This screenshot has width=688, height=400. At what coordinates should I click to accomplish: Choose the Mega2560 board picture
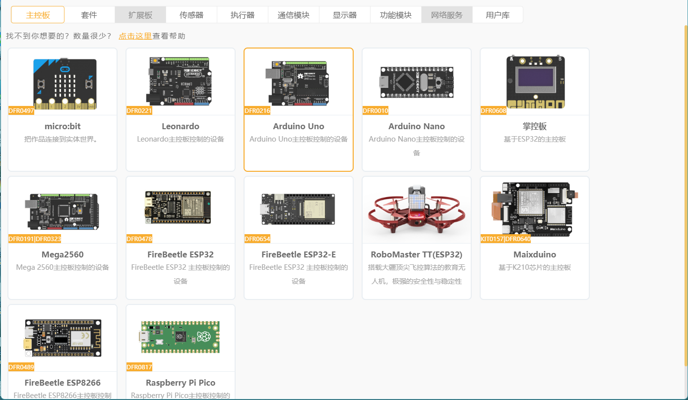63,211
